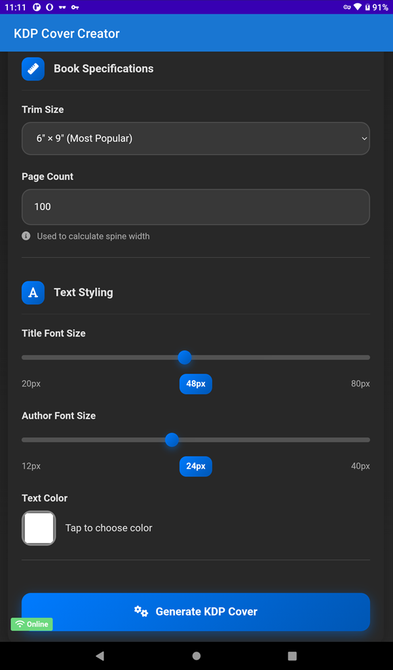The image size is (393, 670).
Task: Tap the letter A Text Styling icon
Action: (33, 292)
